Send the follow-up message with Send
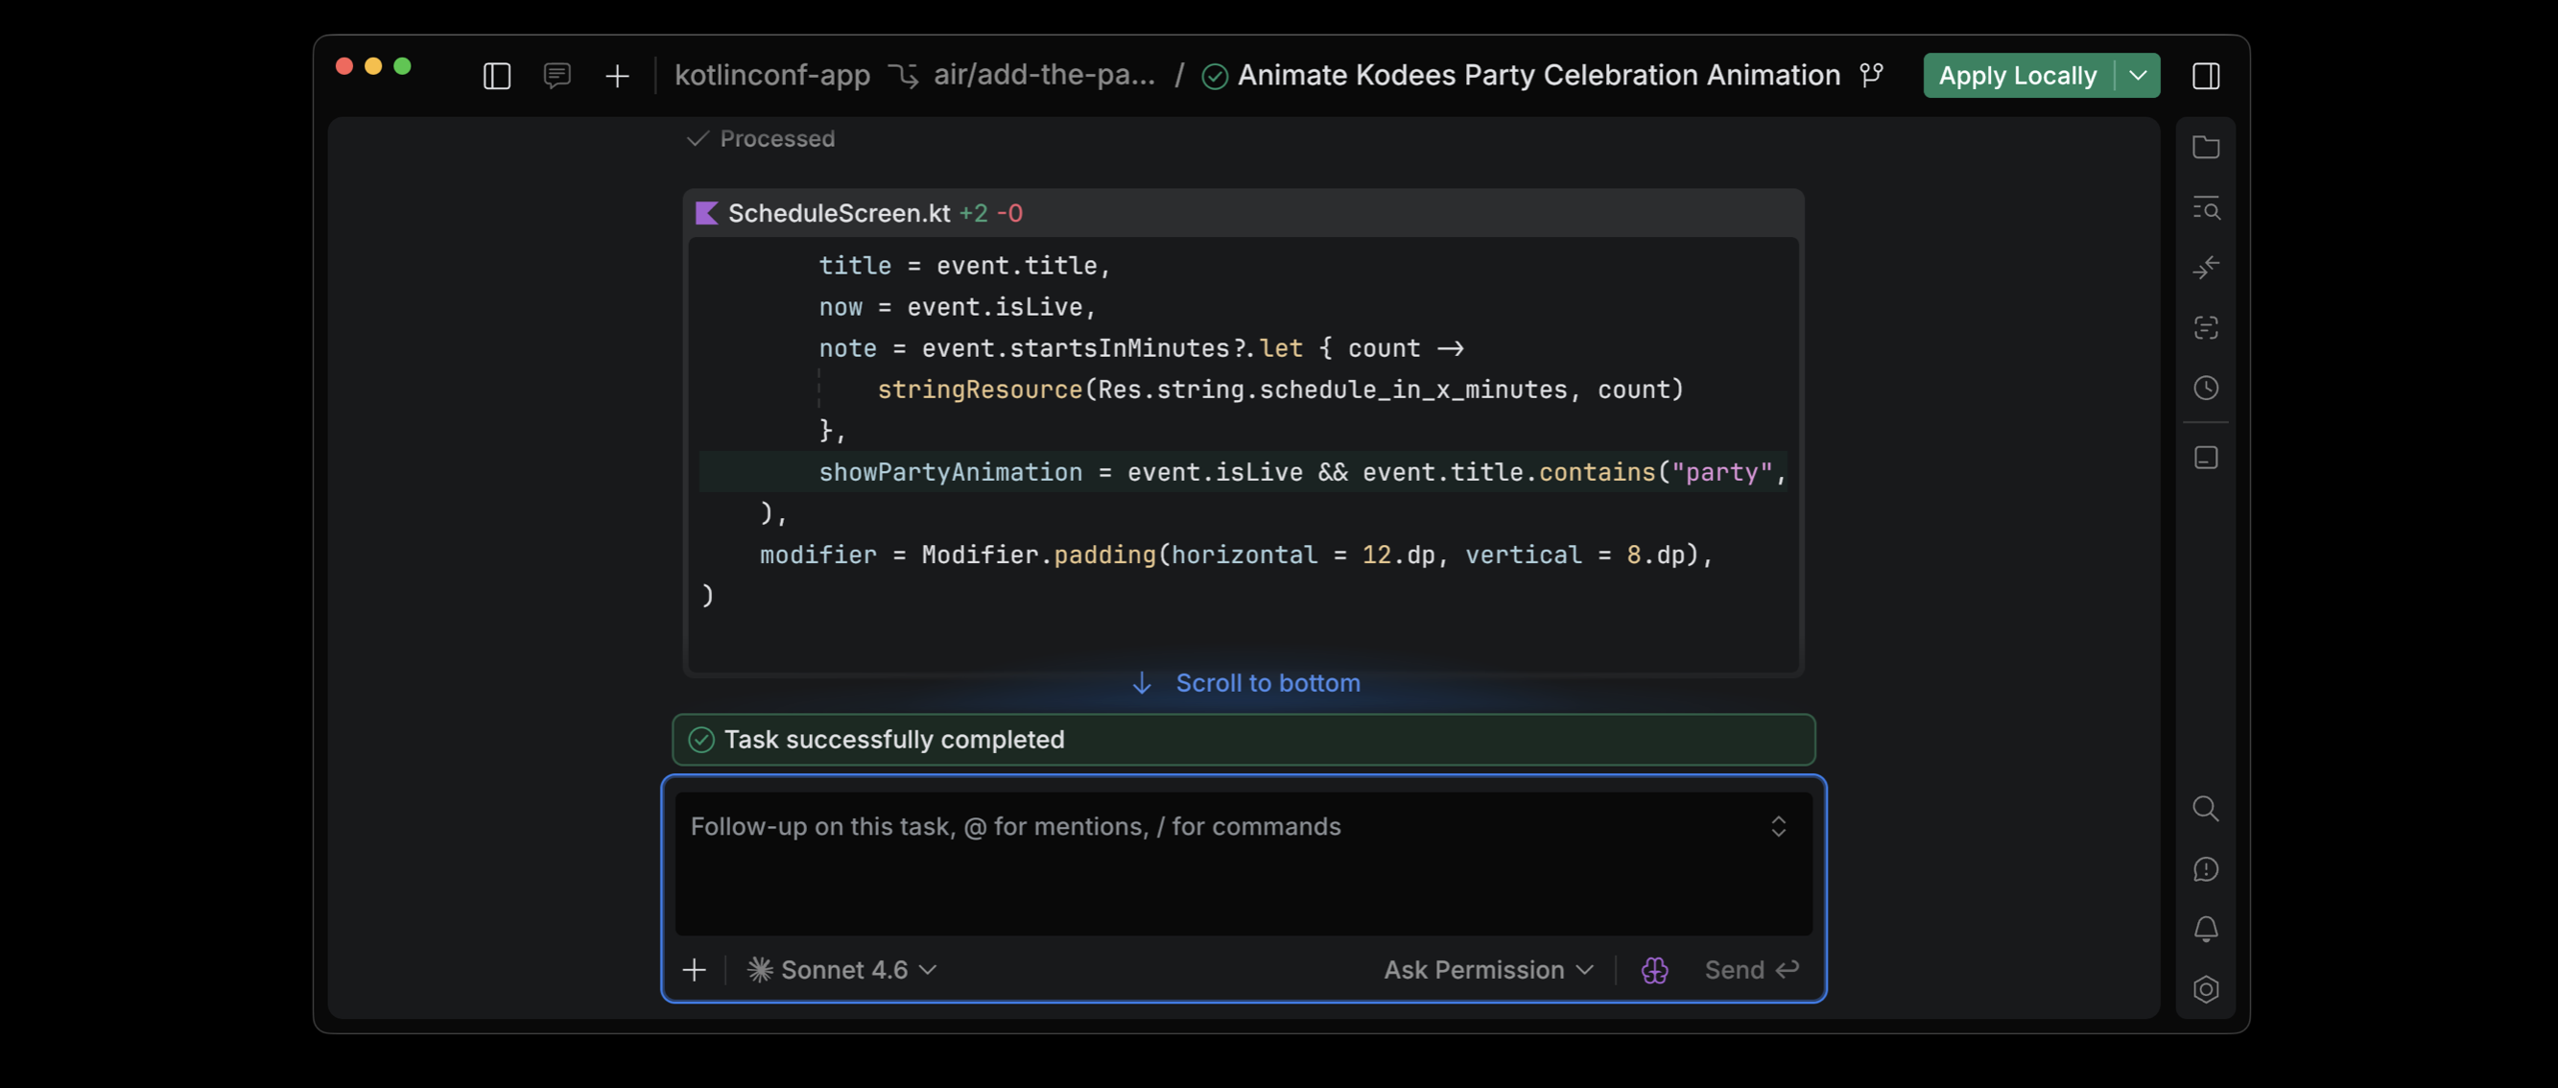This screenshot has height=1088, width=2558. coord(1752,970)
